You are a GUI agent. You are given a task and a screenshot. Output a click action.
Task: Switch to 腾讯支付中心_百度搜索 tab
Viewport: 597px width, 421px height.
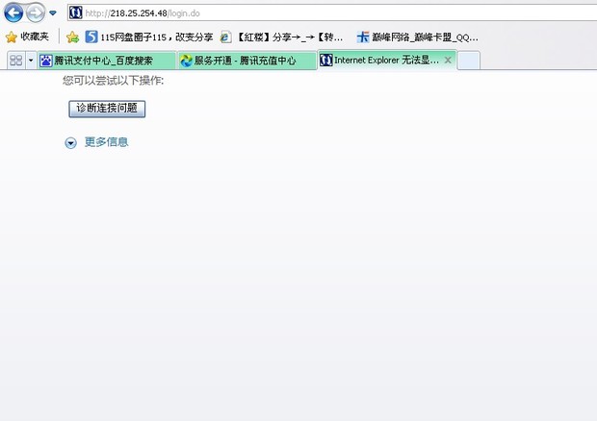click(104, 60)
